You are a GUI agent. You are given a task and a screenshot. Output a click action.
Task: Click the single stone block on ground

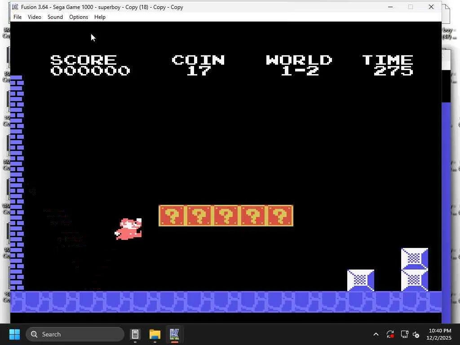pyautogui.click(x=361, y=280)
